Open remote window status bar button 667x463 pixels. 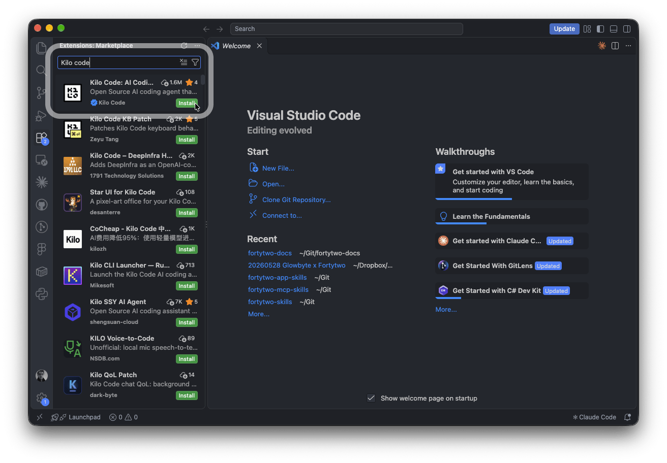click(40, 417)
